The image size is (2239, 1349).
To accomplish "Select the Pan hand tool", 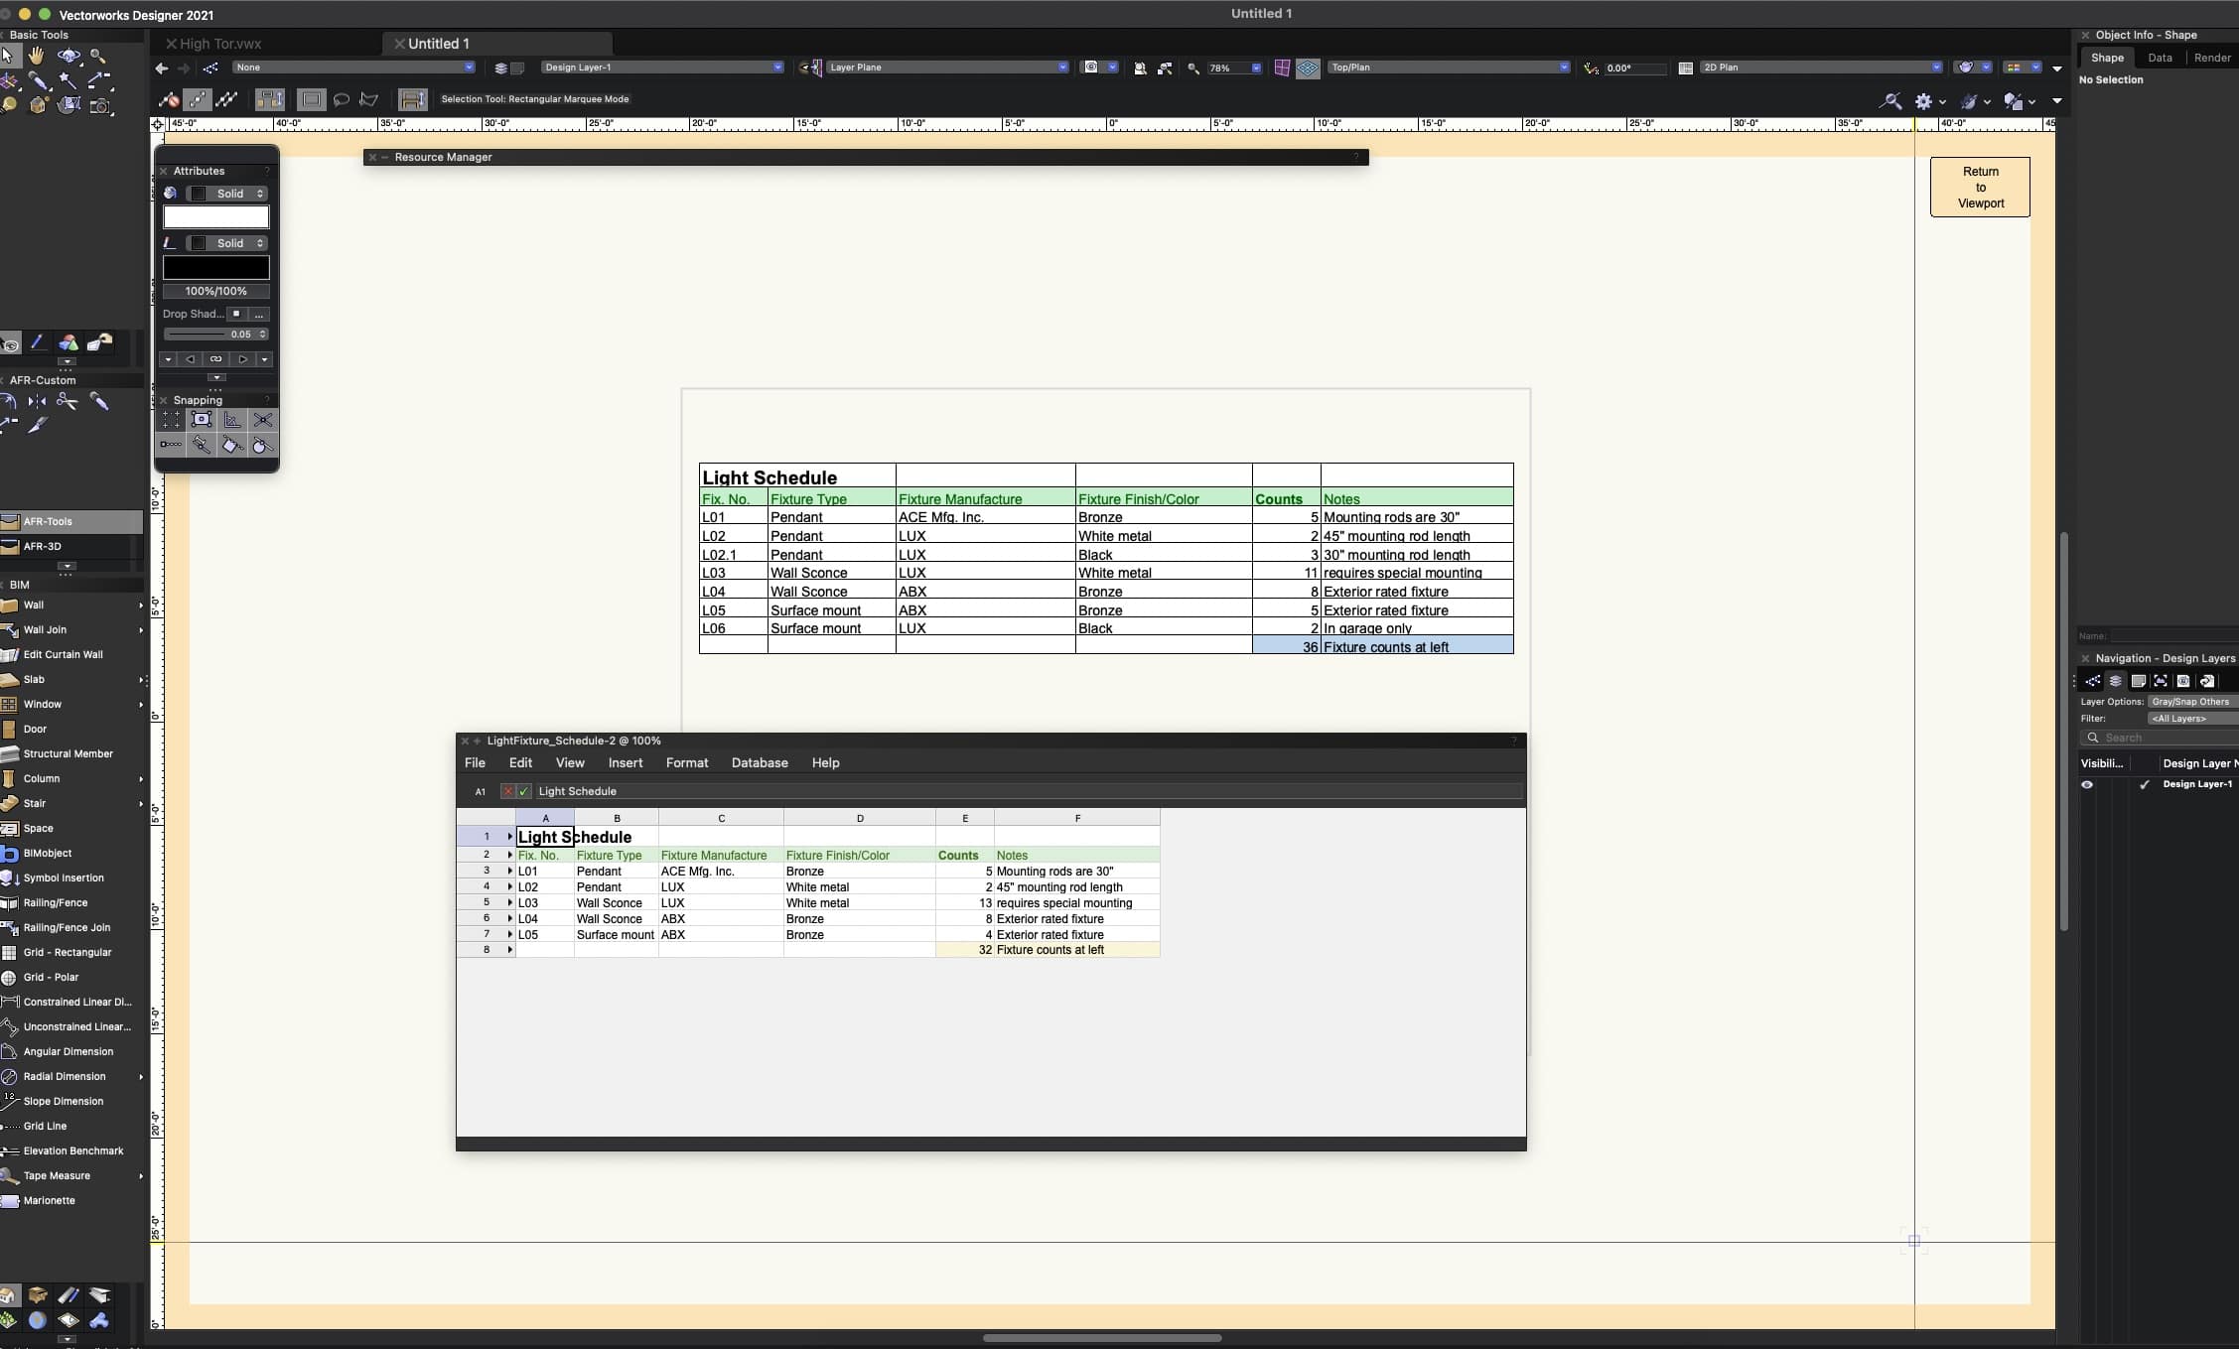I will 37,56.
